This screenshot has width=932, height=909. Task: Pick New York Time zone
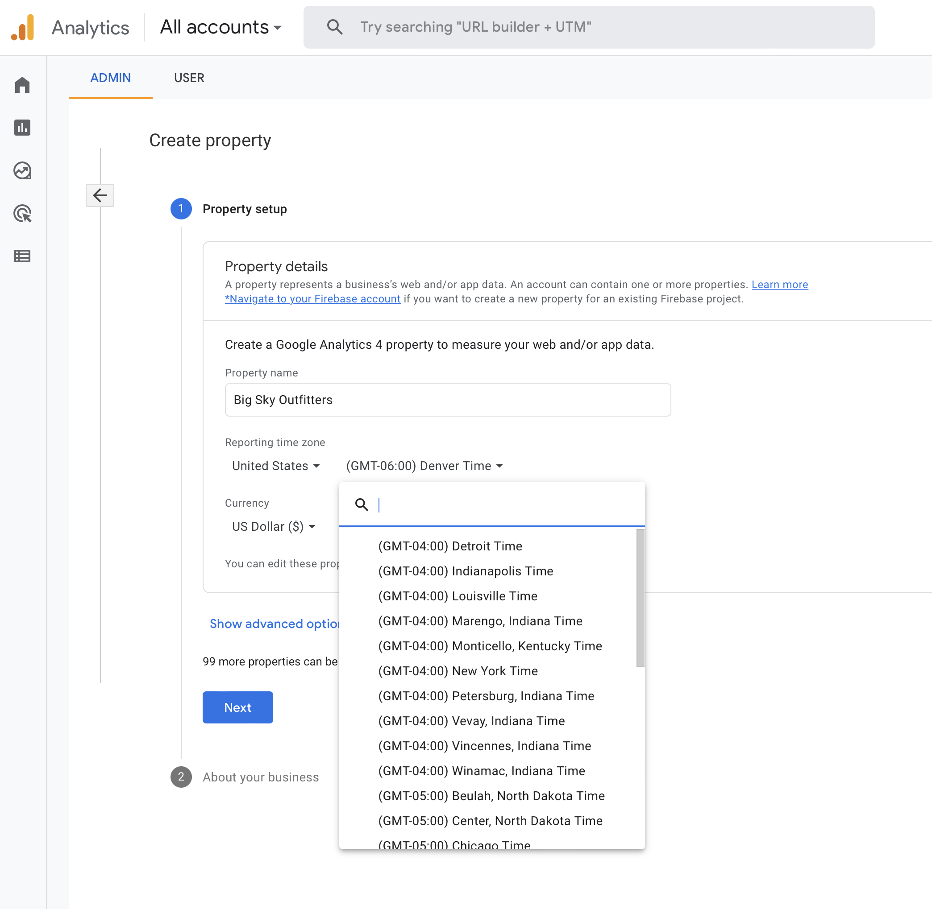click(488, 671)
